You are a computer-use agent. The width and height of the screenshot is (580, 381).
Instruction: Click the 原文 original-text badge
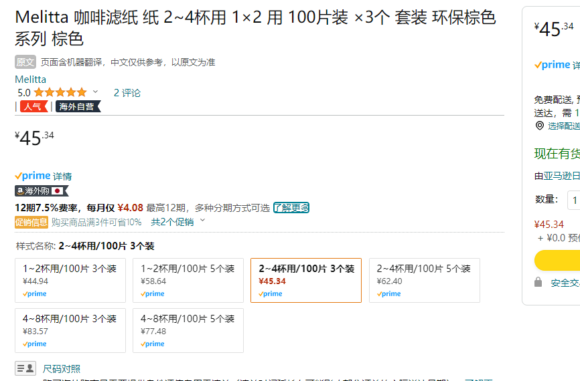(x=25, y=62)
